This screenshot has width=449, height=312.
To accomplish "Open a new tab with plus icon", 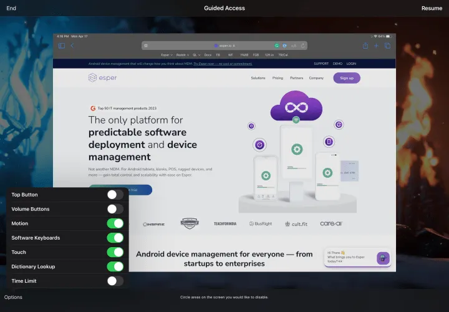I will [376, 46].
